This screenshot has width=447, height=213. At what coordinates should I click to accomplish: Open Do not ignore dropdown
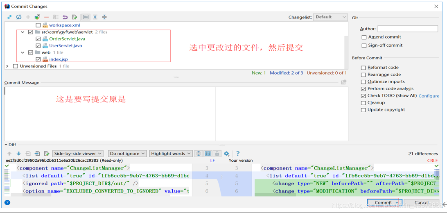pos(127,154)
